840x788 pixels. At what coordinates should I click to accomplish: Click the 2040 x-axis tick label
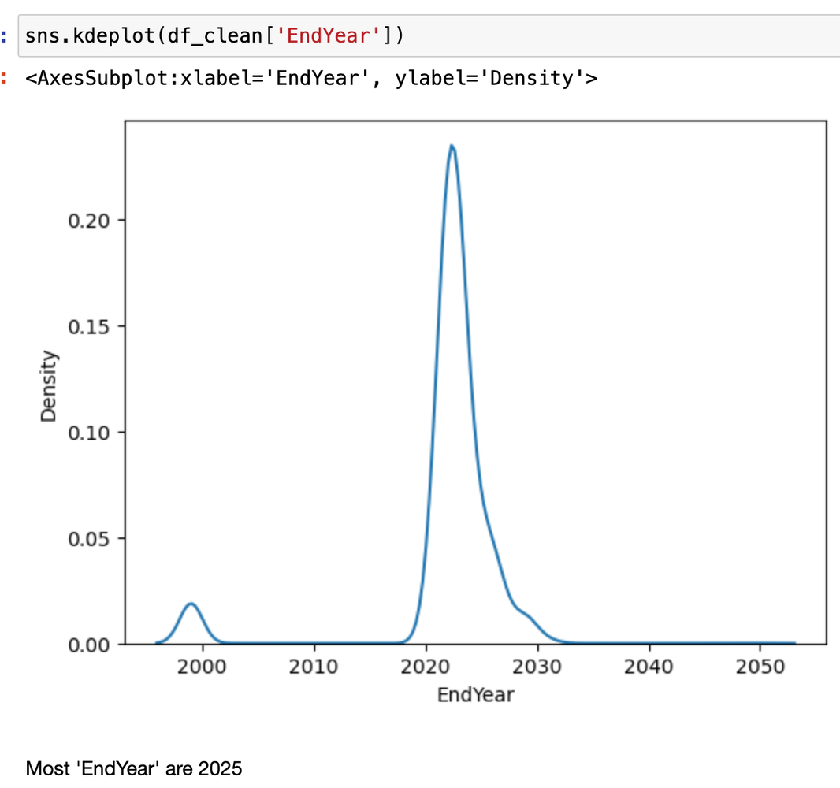tap(649, 667)
